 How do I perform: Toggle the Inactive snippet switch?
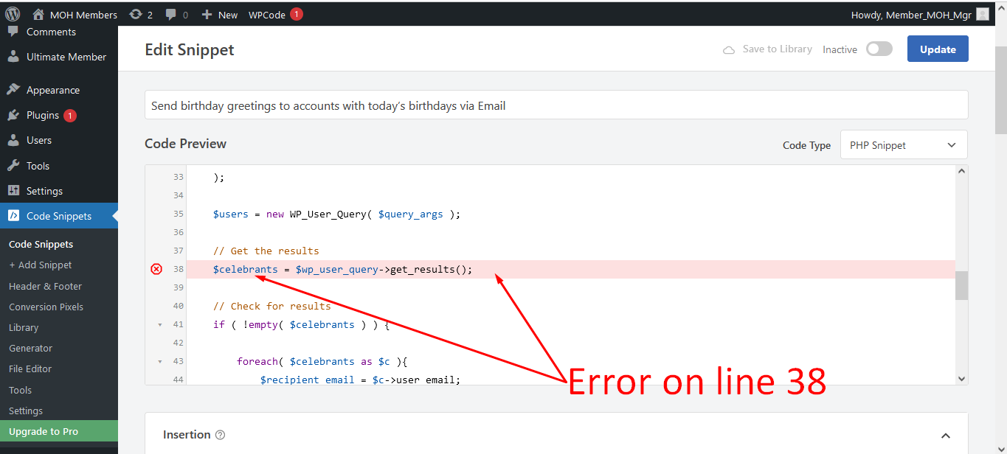(879, 49)
